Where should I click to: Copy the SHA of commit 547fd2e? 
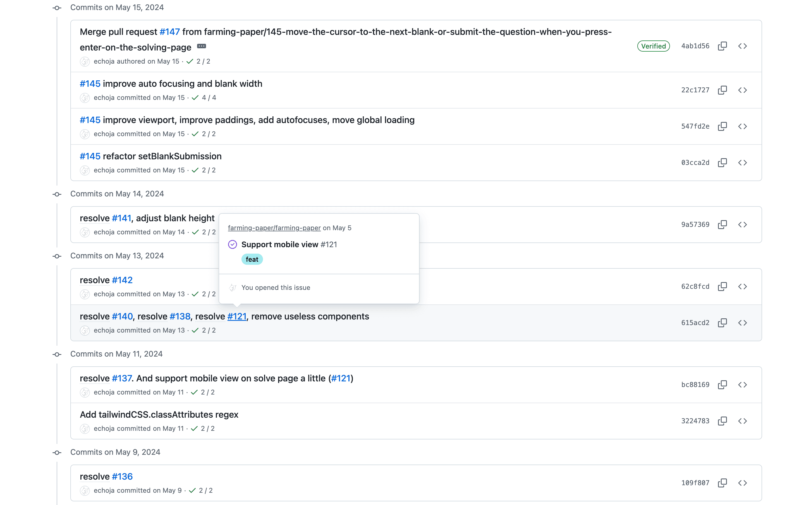point(722,126)
